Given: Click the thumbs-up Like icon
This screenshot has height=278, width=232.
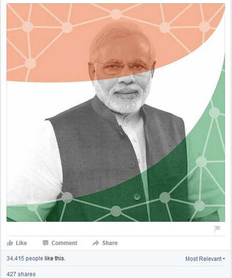Looking at the screenshot, I should [x=10, y=243].
